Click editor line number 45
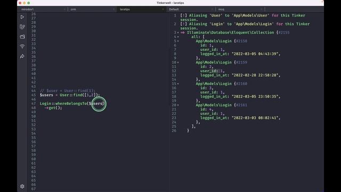 click(x=33, y=95)
